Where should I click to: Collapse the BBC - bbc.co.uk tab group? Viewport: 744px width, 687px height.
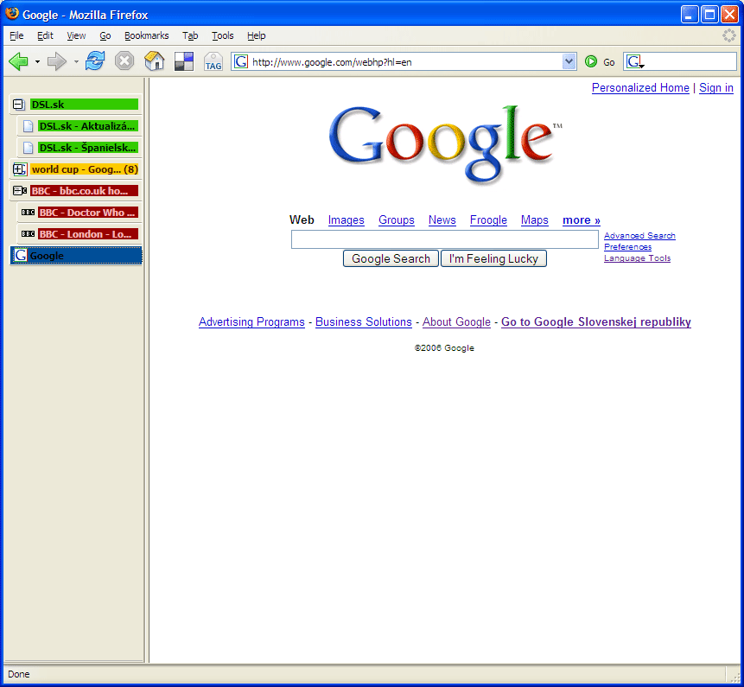19,191
